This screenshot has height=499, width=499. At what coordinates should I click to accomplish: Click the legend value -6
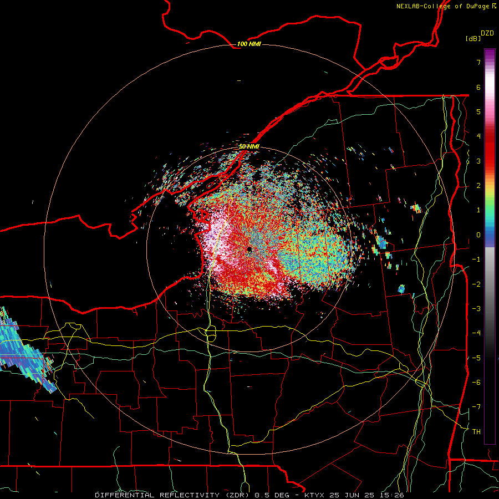tap(476, 383)
